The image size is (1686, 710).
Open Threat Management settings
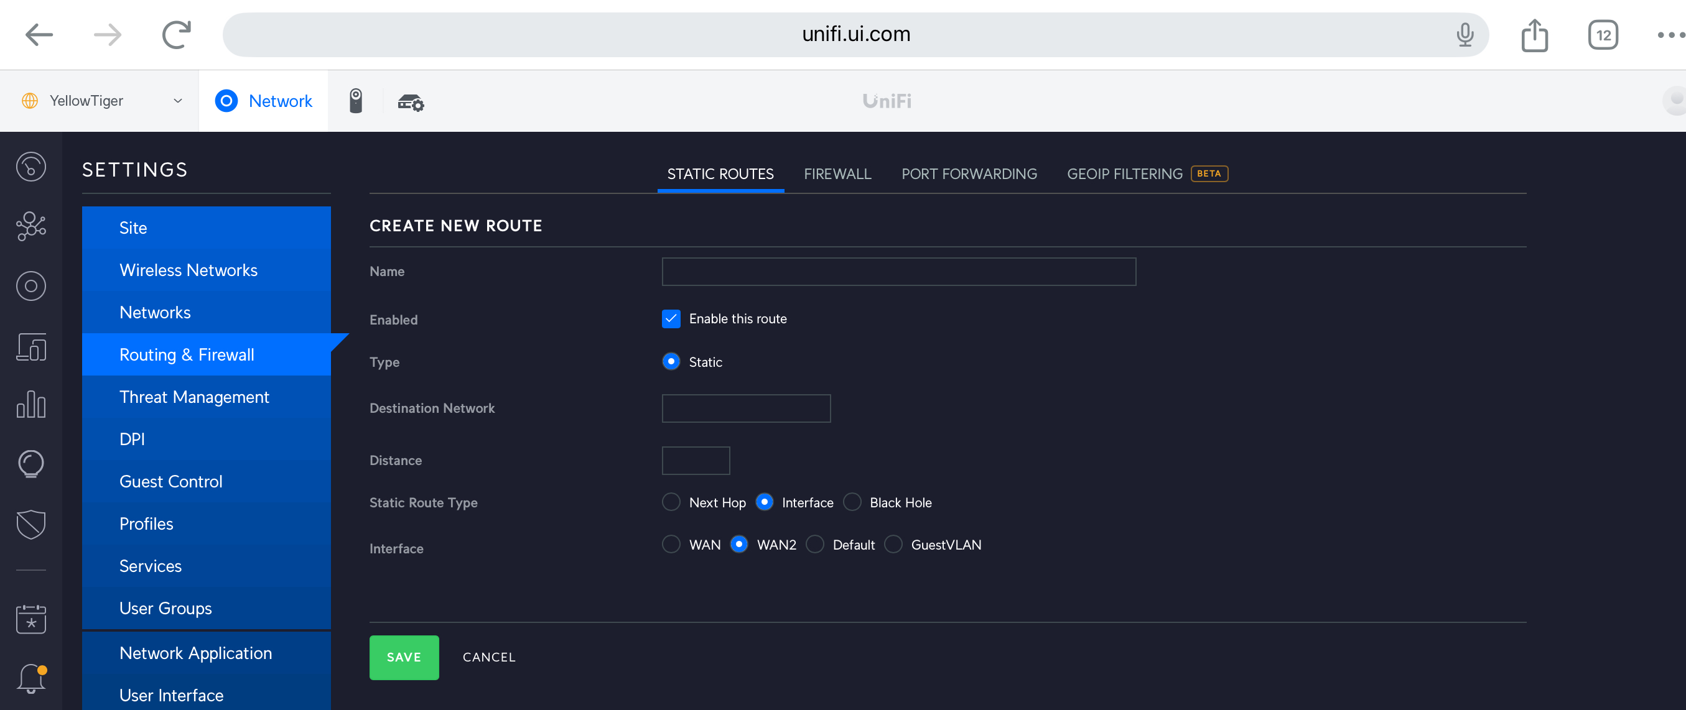[x=206, y=397]
